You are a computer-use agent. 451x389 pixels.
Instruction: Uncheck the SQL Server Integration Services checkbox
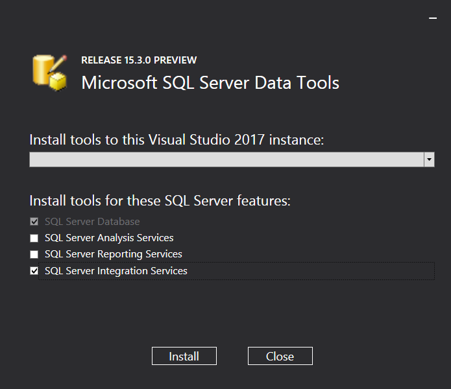(x=34, y=271)
